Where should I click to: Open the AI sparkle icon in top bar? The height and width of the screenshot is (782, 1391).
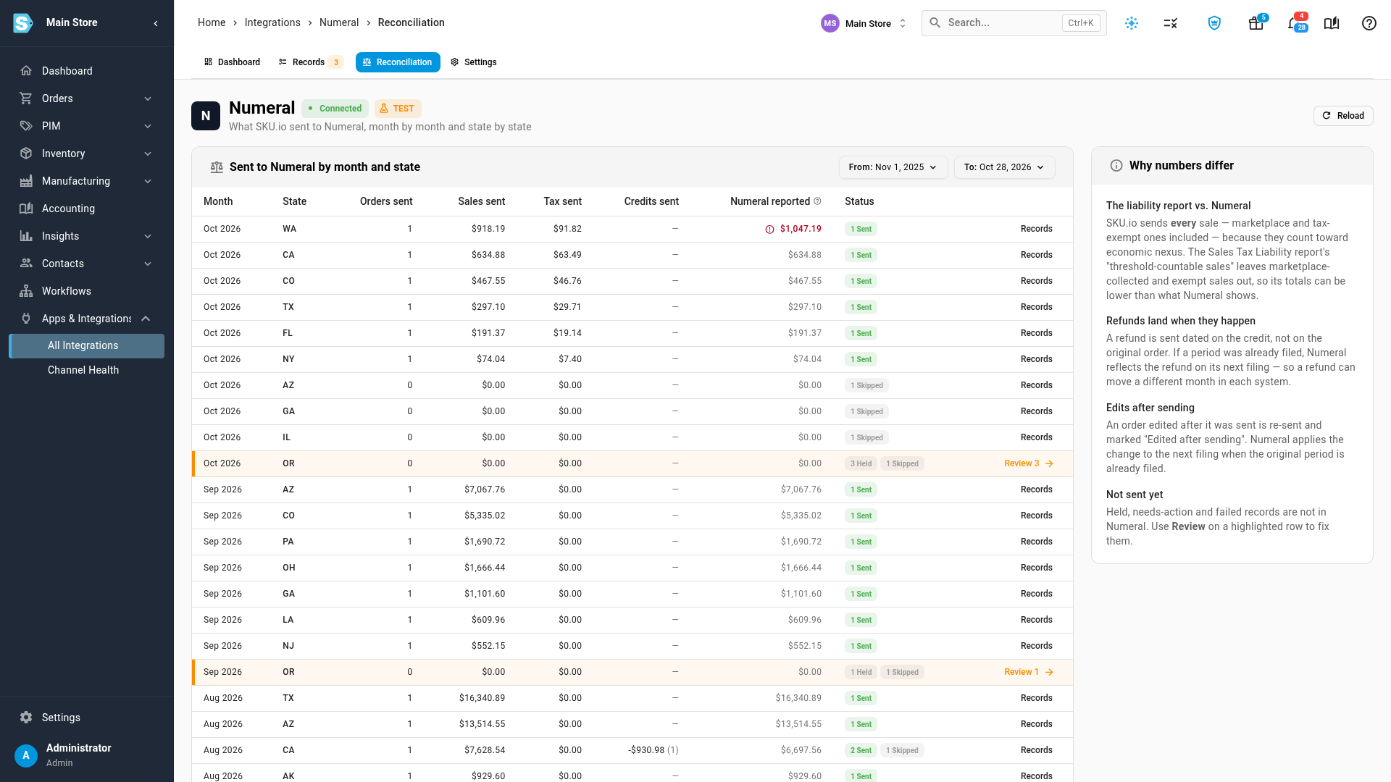click(1132, 23)
